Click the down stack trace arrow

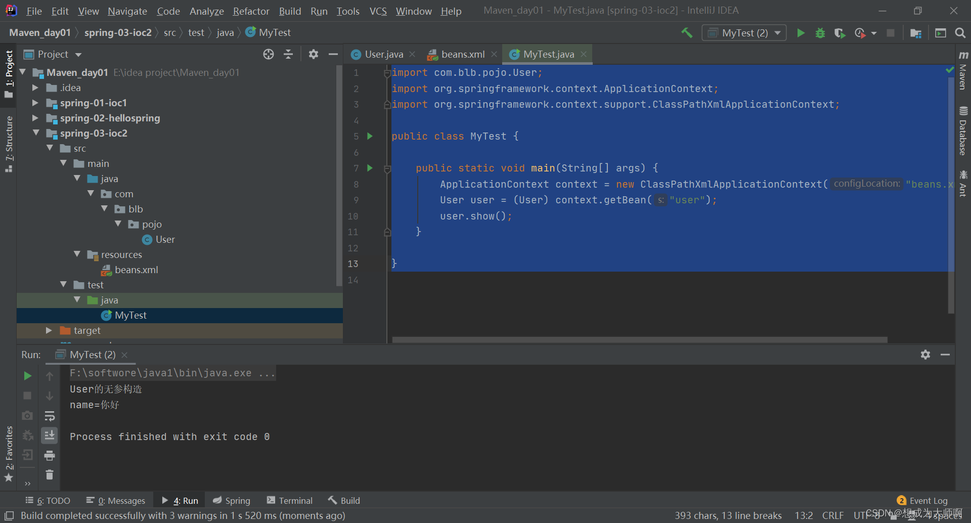click(50, 396)
